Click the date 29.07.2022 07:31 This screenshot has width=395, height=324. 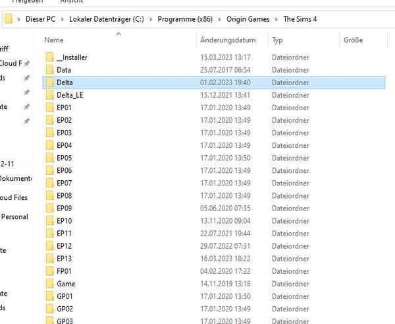coord(225,246)
